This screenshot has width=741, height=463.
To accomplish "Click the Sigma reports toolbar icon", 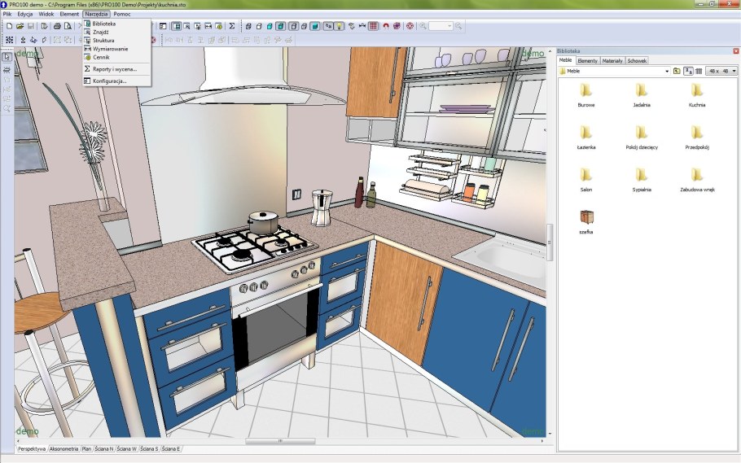I will click(x=232, y=26).
